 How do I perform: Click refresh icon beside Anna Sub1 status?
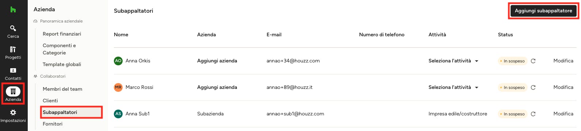tap(533, 114)
